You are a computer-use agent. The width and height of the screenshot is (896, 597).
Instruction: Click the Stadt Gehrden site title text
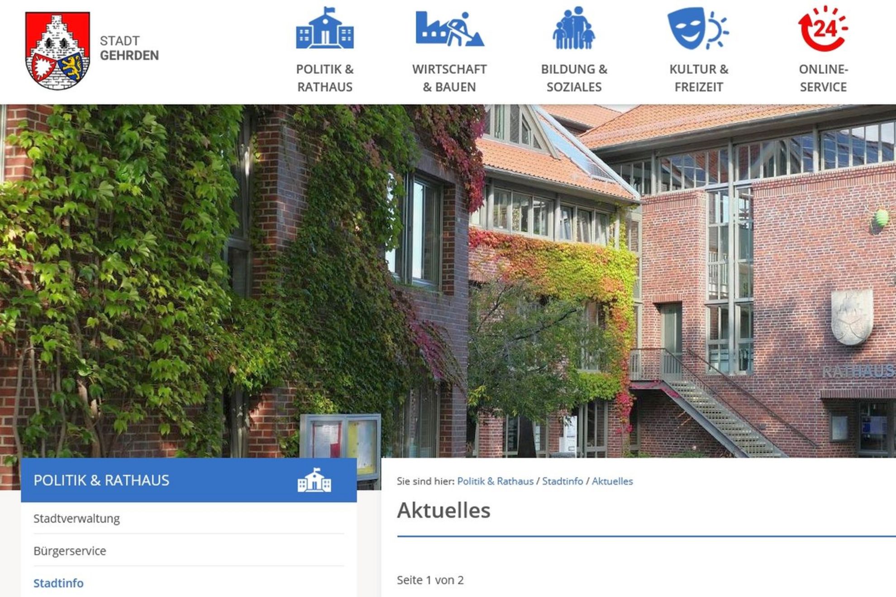tap(129, 48)
